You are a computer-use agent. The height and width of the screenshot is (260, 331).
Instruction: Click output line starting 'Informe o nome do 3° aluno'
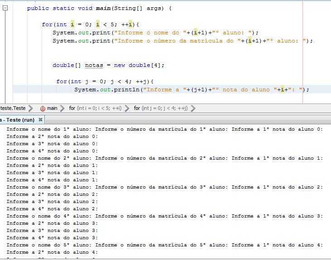click(165, 187)
